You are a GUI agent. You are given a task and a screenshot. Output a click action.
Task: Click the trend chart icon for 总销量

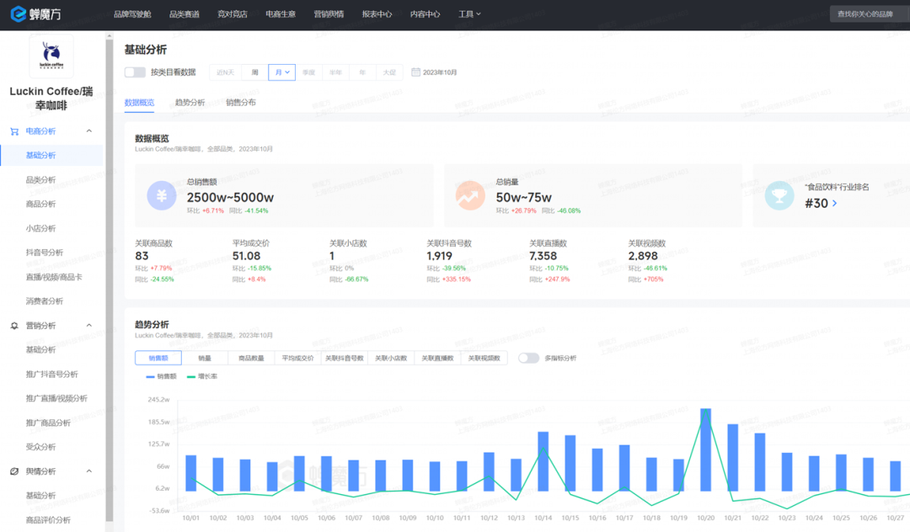(470, 195)
